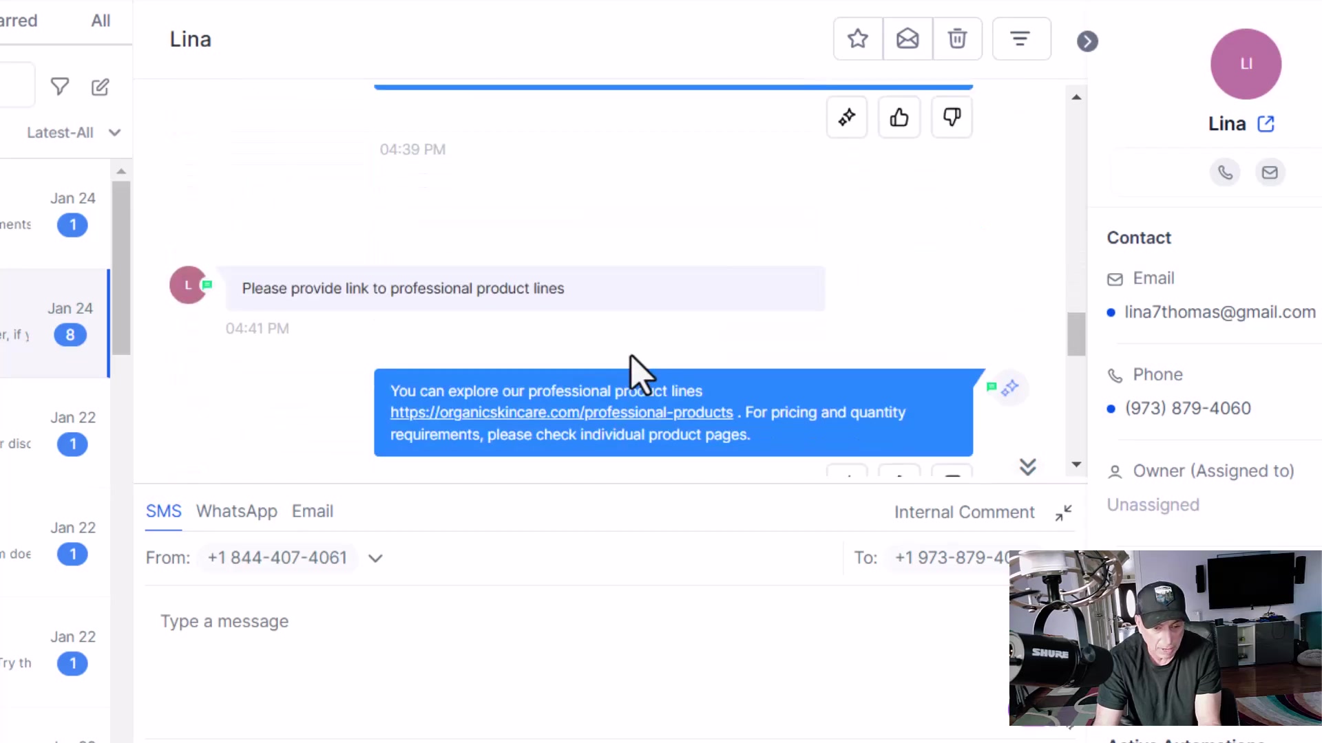
Task: Call Lina using the phone icon button
Action: (x=1225, y=172)
